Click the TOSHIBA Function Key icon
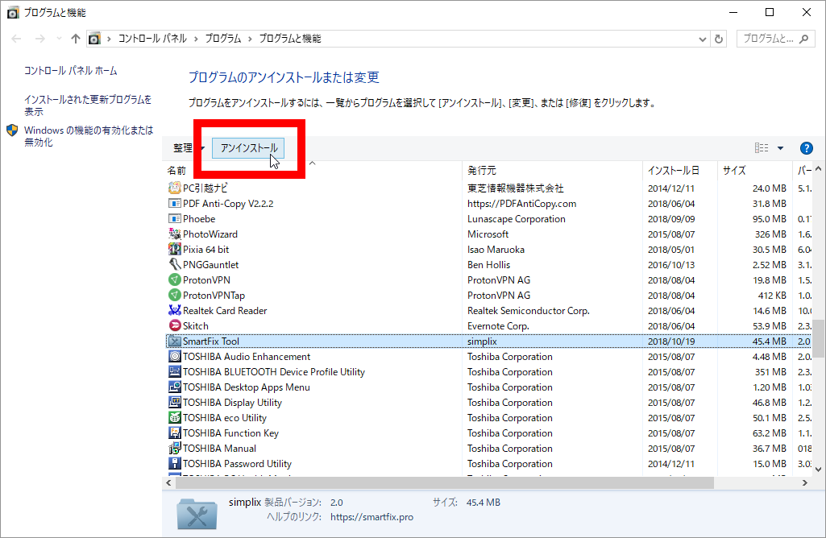 click(x=174, y=432)
